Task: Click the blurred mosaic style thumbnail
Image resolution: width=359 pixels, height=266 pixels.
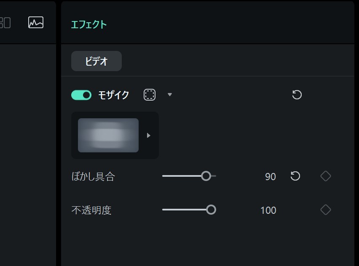Action: click(x=108, y=135)
